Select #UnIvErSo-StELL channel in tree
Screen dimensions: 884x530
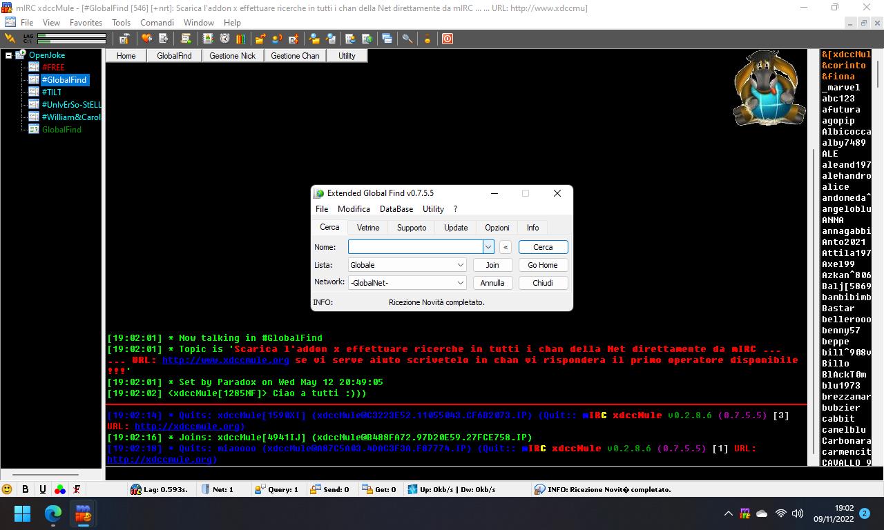[71, 105]
